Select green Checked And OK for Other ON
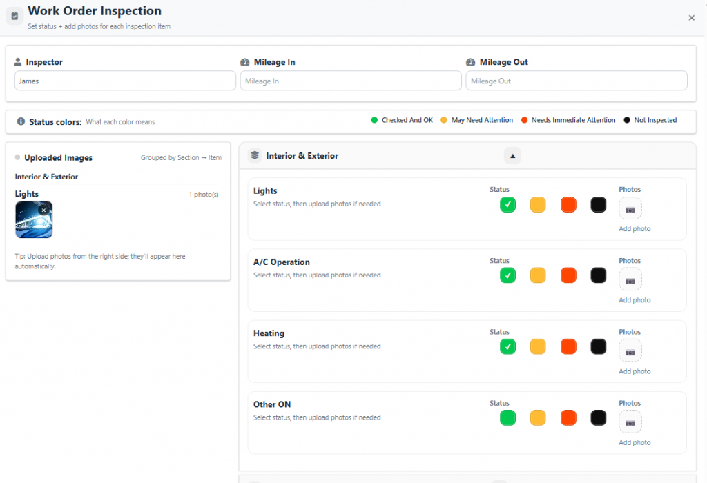Image resolution: width=707 pixels, height=483 pixels. click(x=507, y=418)
